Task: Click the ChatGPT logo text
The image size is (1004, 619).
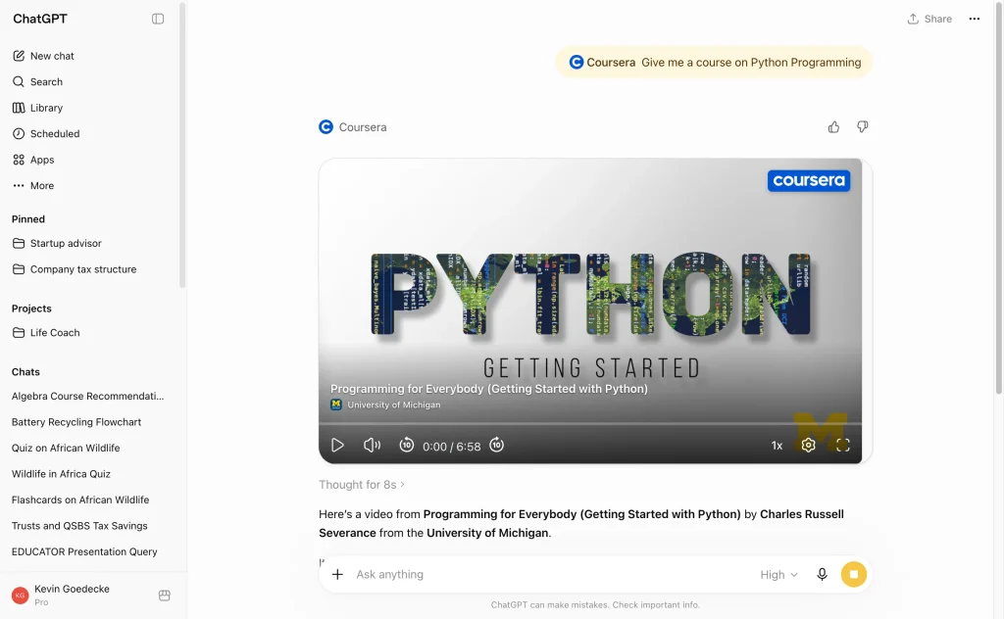Action: click(39, 19)
